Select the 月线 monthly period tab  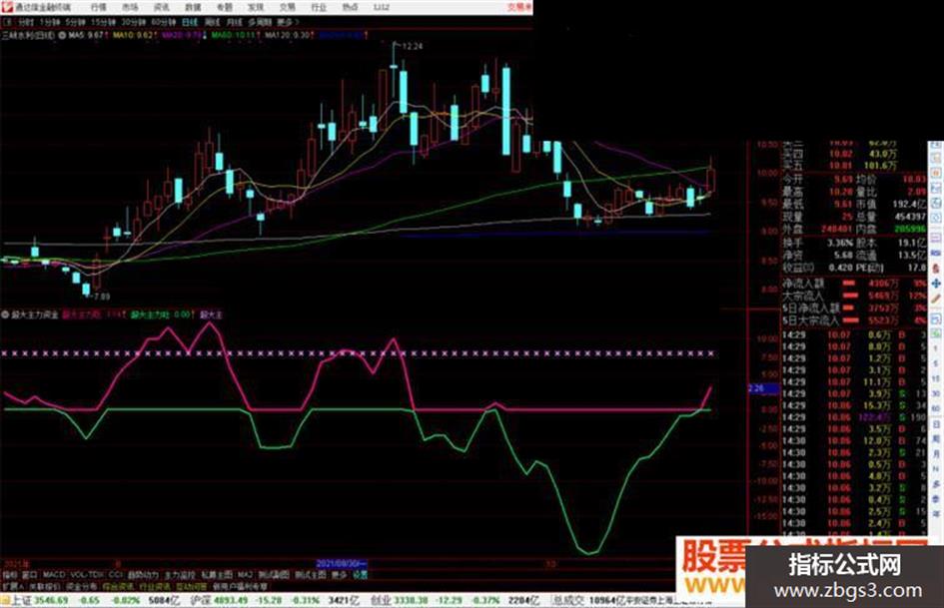coord(234,22)
